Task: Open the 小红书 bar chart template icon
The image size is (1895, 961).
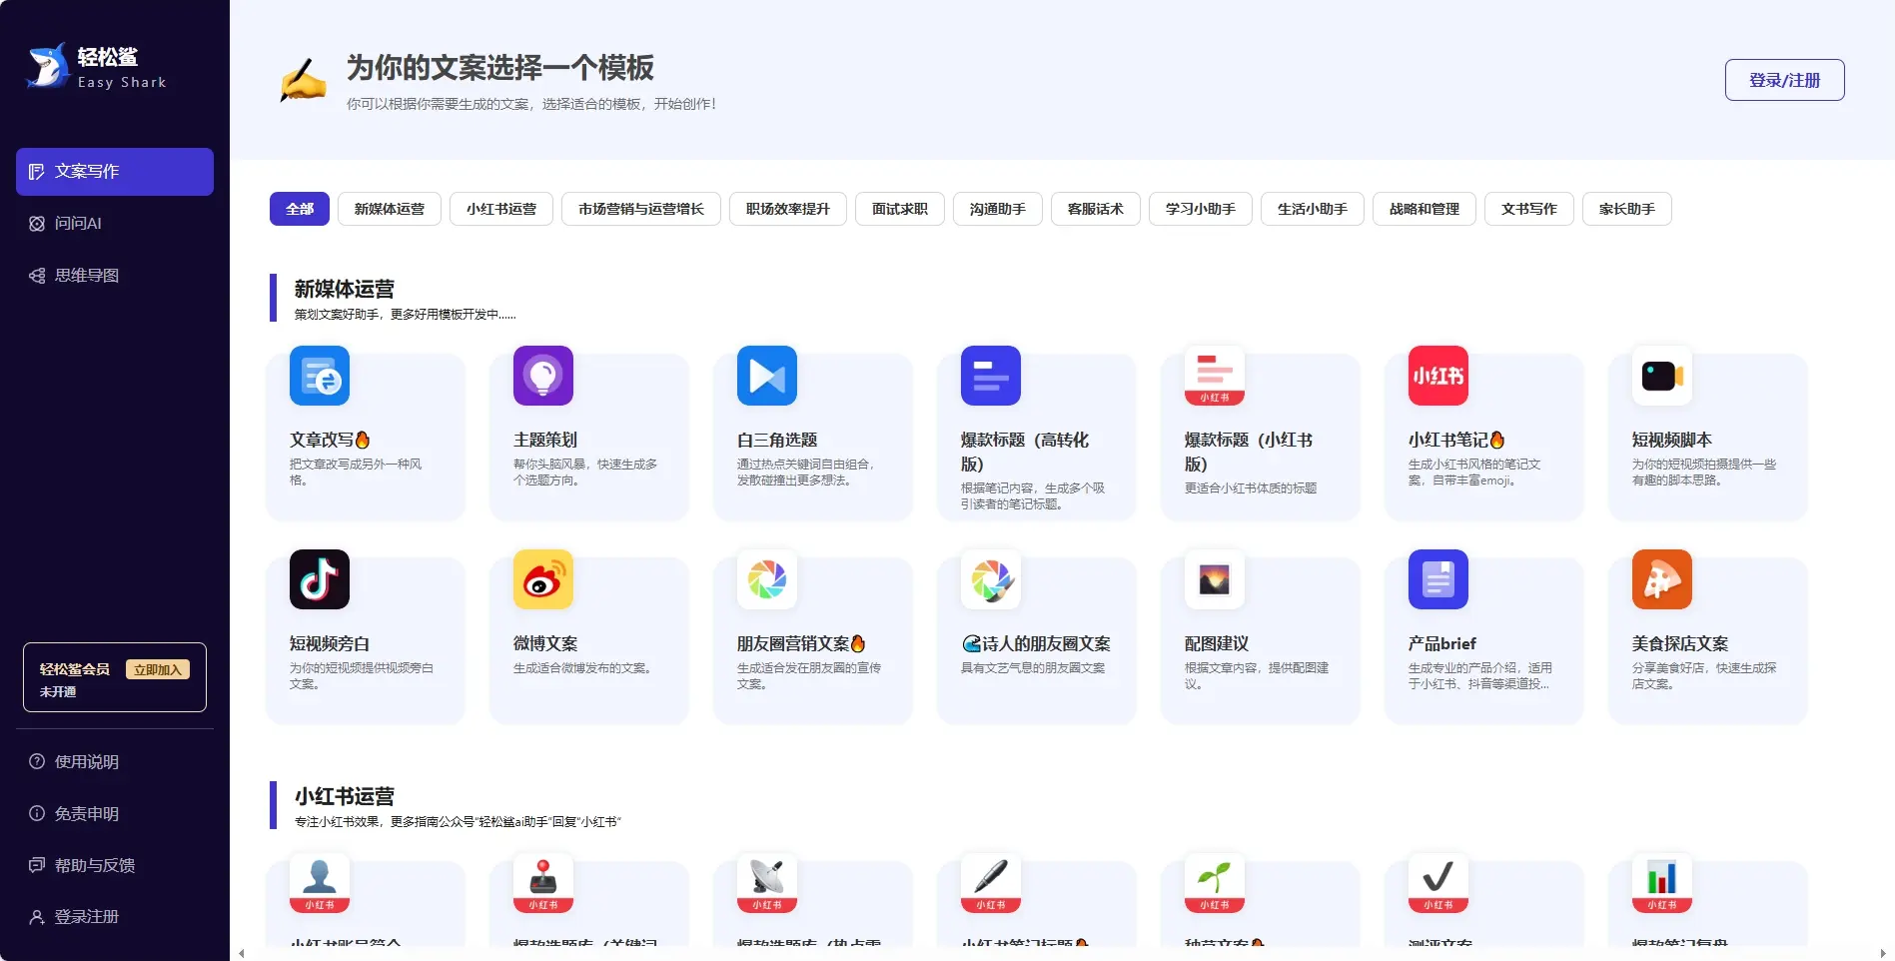Action: [x=1662, y=883]
